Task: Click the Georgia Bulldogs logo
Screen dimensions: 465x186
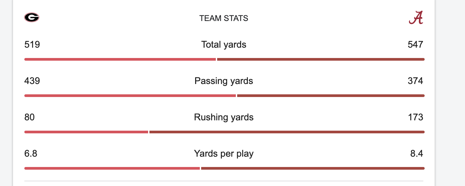Action: [x=32, y=18]
